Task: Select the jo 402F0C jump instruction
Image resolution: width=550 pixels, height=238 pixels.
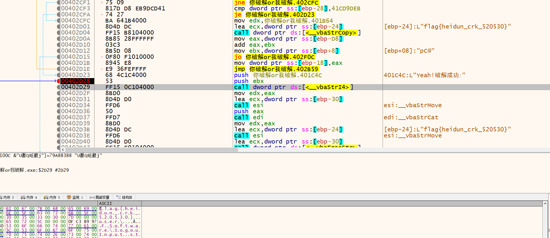Action: coord(274,57)
